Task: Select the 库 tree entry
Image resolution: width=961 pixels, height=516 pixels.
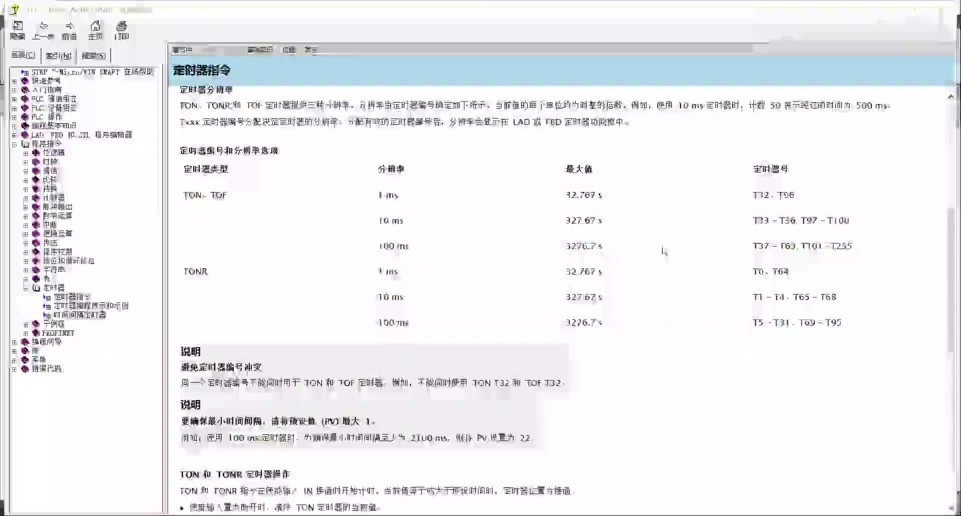Action: click(35, 351)
